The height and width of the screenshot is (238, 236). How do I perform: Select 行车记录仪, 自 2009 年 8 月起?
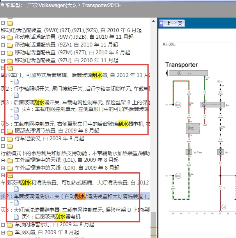coord(50,138)
